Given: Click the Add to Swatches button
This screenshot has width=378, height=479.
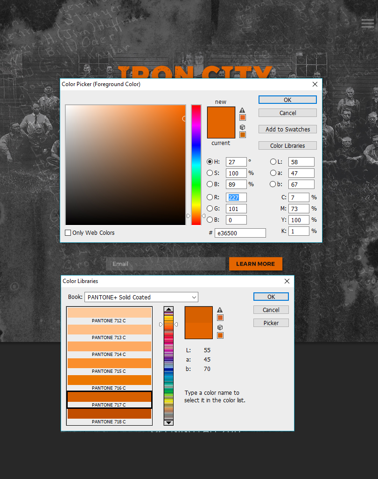Looking at the screenshot, I should coord(287,129).
